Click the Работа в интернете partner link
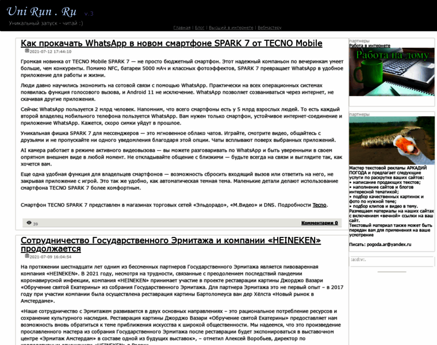 pos(370,45)
